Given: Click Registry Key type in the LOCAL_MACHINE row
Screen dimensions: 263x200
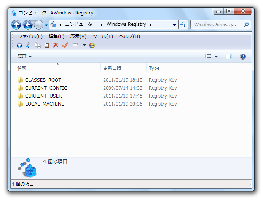Looking at the screenshot, I should (x=163, y=104).
